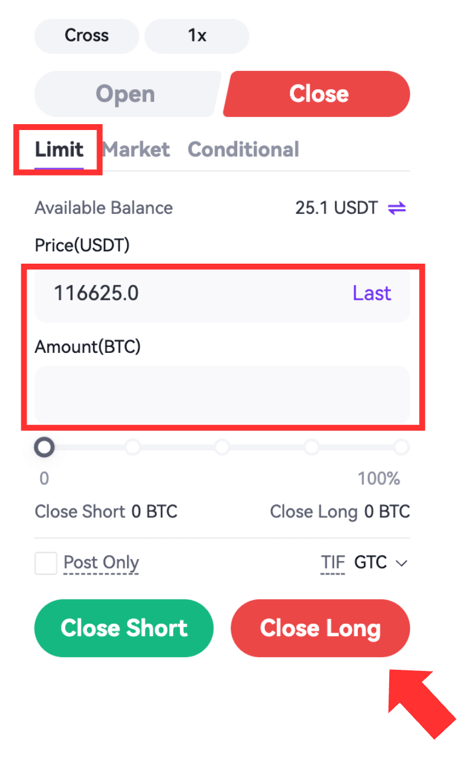The width and height of the screenshot is (472, 759).
Task: Tick the Post Only checkbox
Action: [46, 563]
